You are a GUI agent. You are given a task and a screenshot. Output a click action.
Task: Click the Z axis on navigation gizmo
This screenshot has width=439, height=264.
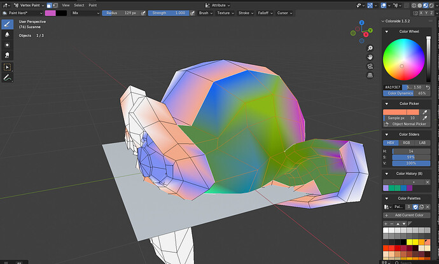(362, 23)
